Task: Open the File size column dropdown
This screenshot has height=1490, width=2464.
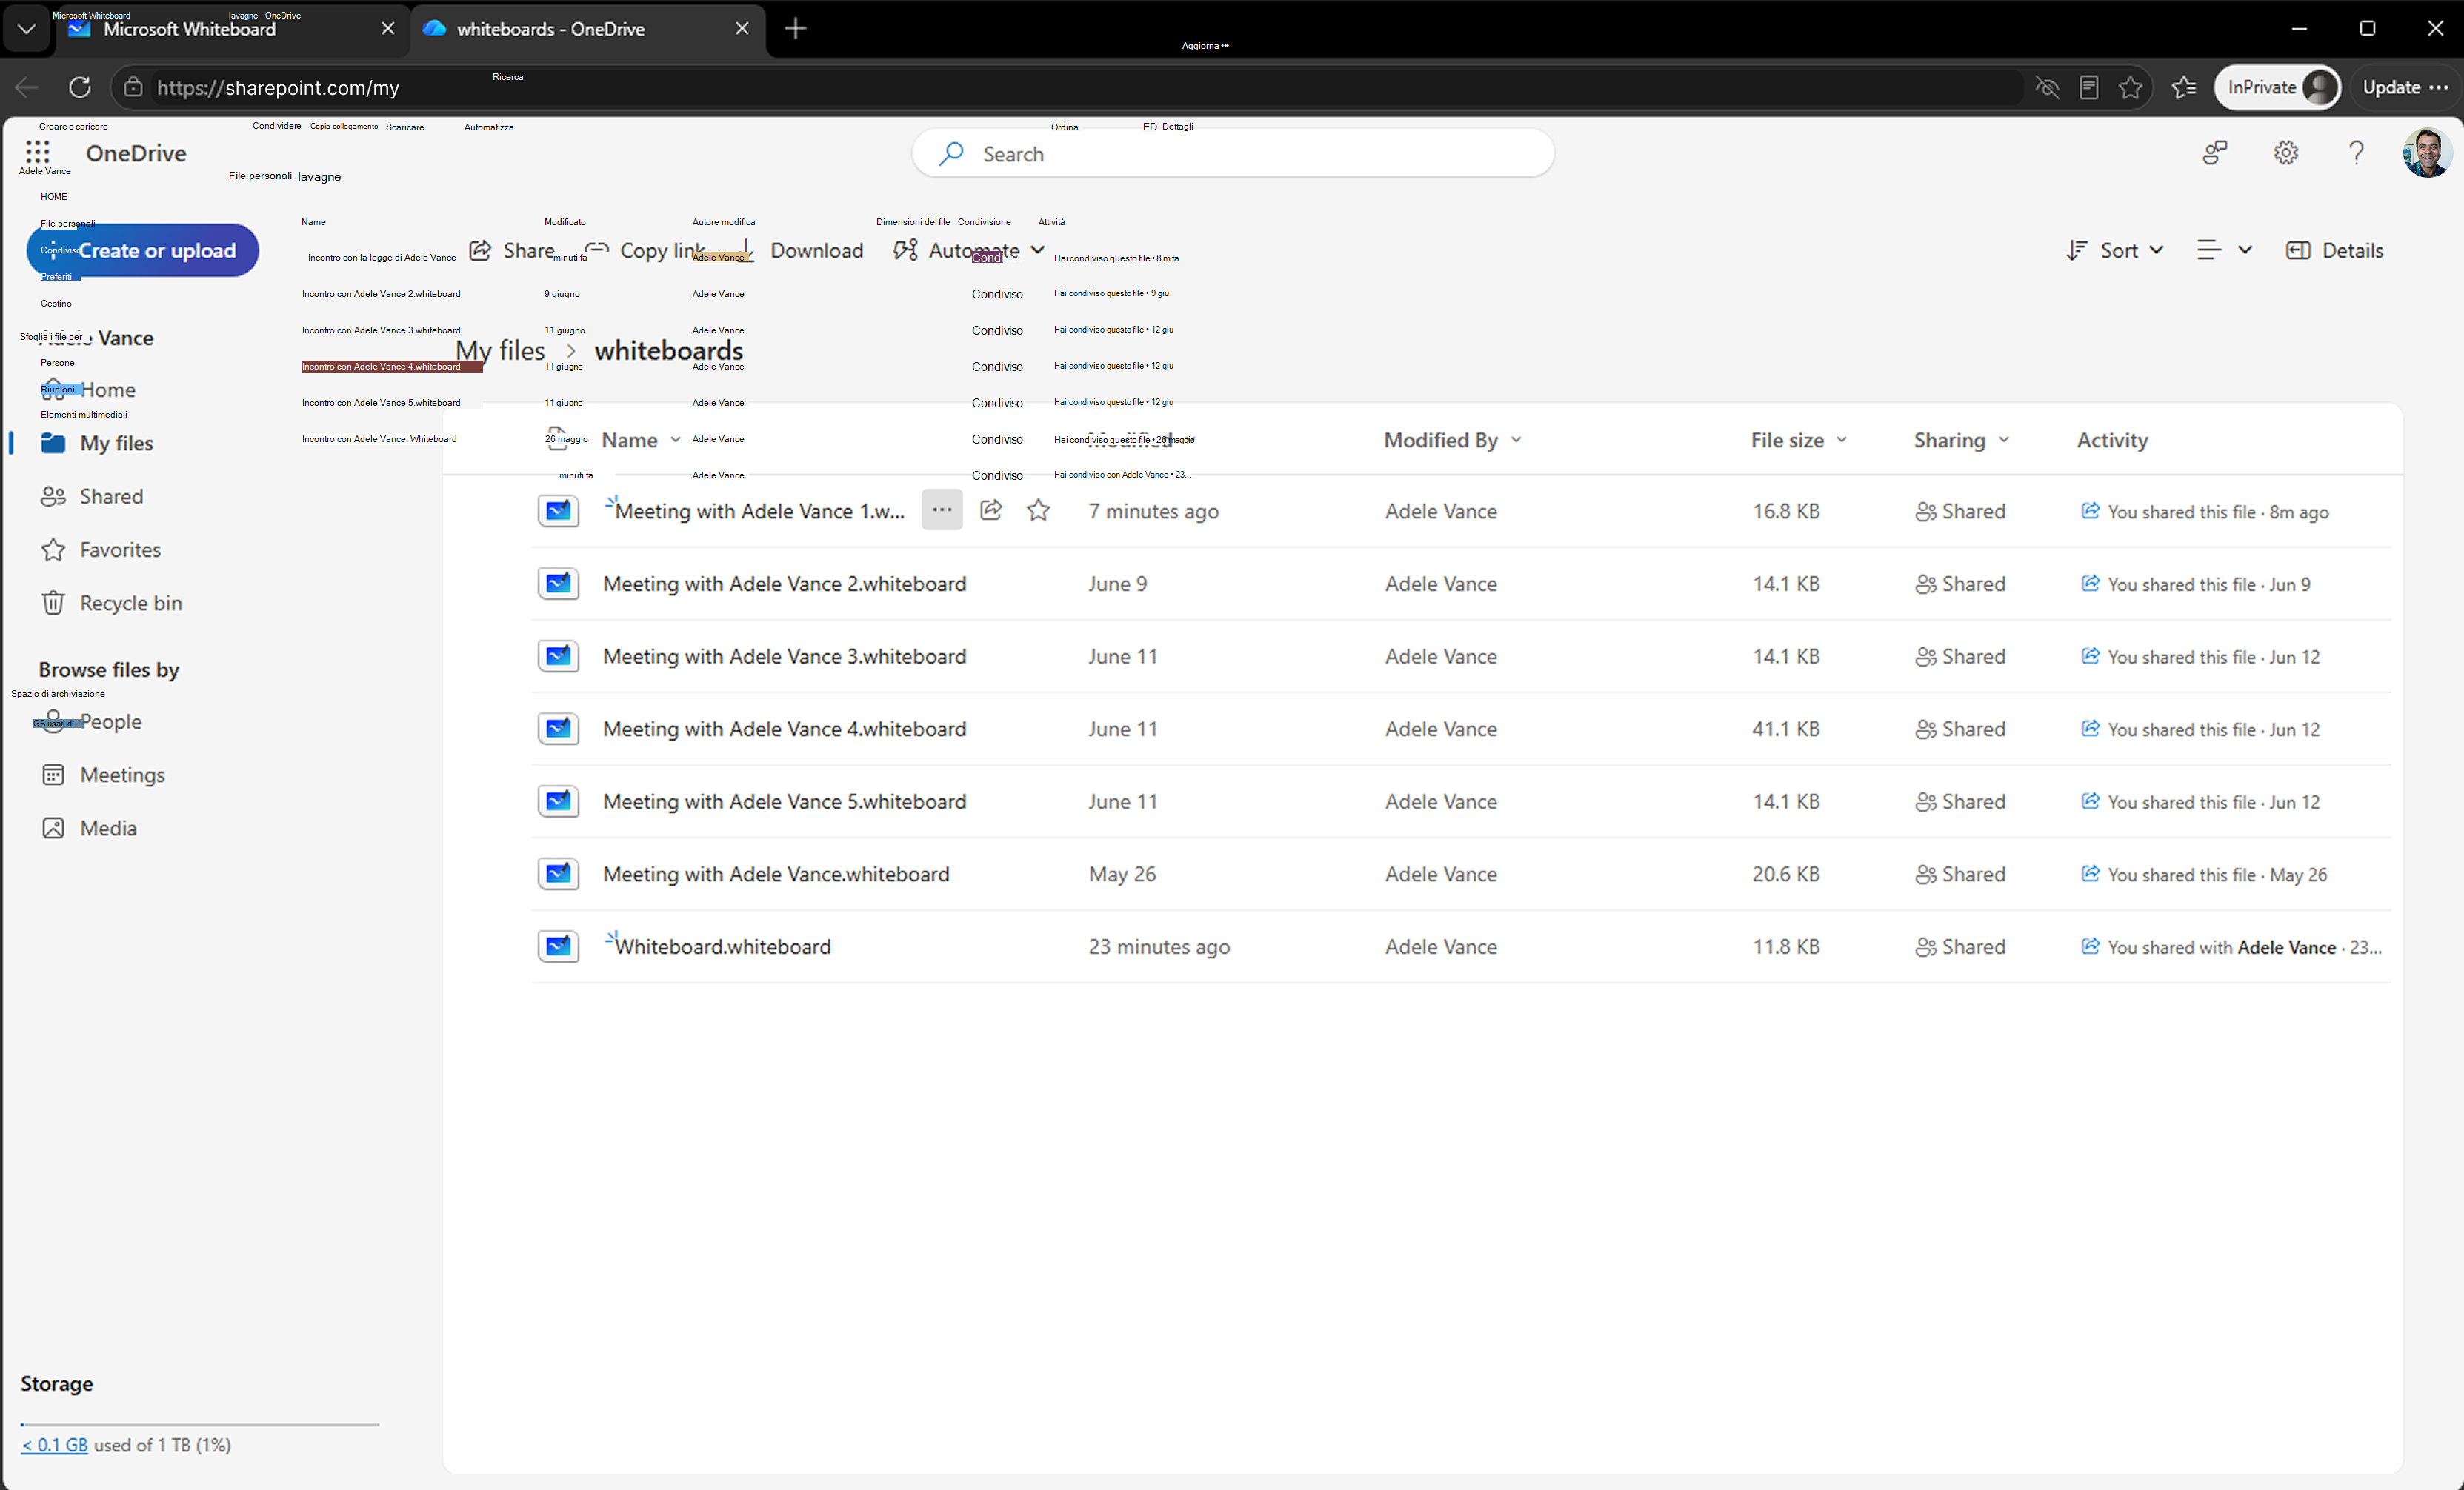Action: [x=1842, y=440]
